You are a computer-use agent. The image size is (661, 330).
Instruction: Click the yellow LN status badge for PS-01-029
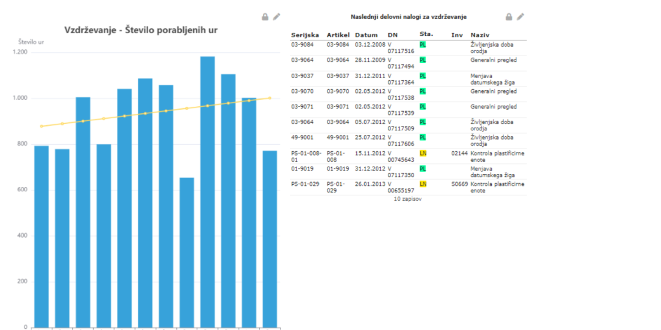coord(422,184)
